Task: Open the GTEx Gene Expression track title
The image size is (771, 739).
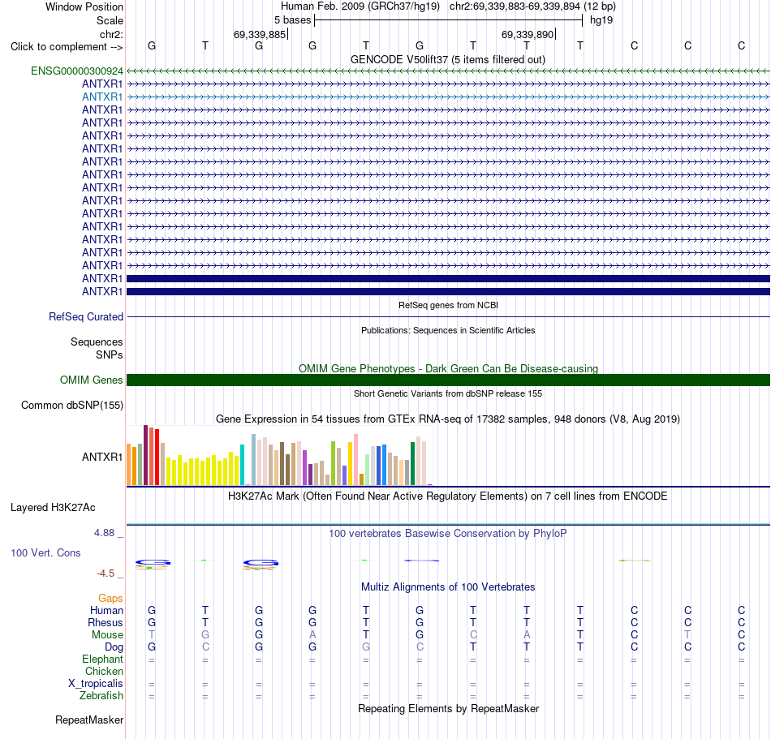Action: (448, 419)
